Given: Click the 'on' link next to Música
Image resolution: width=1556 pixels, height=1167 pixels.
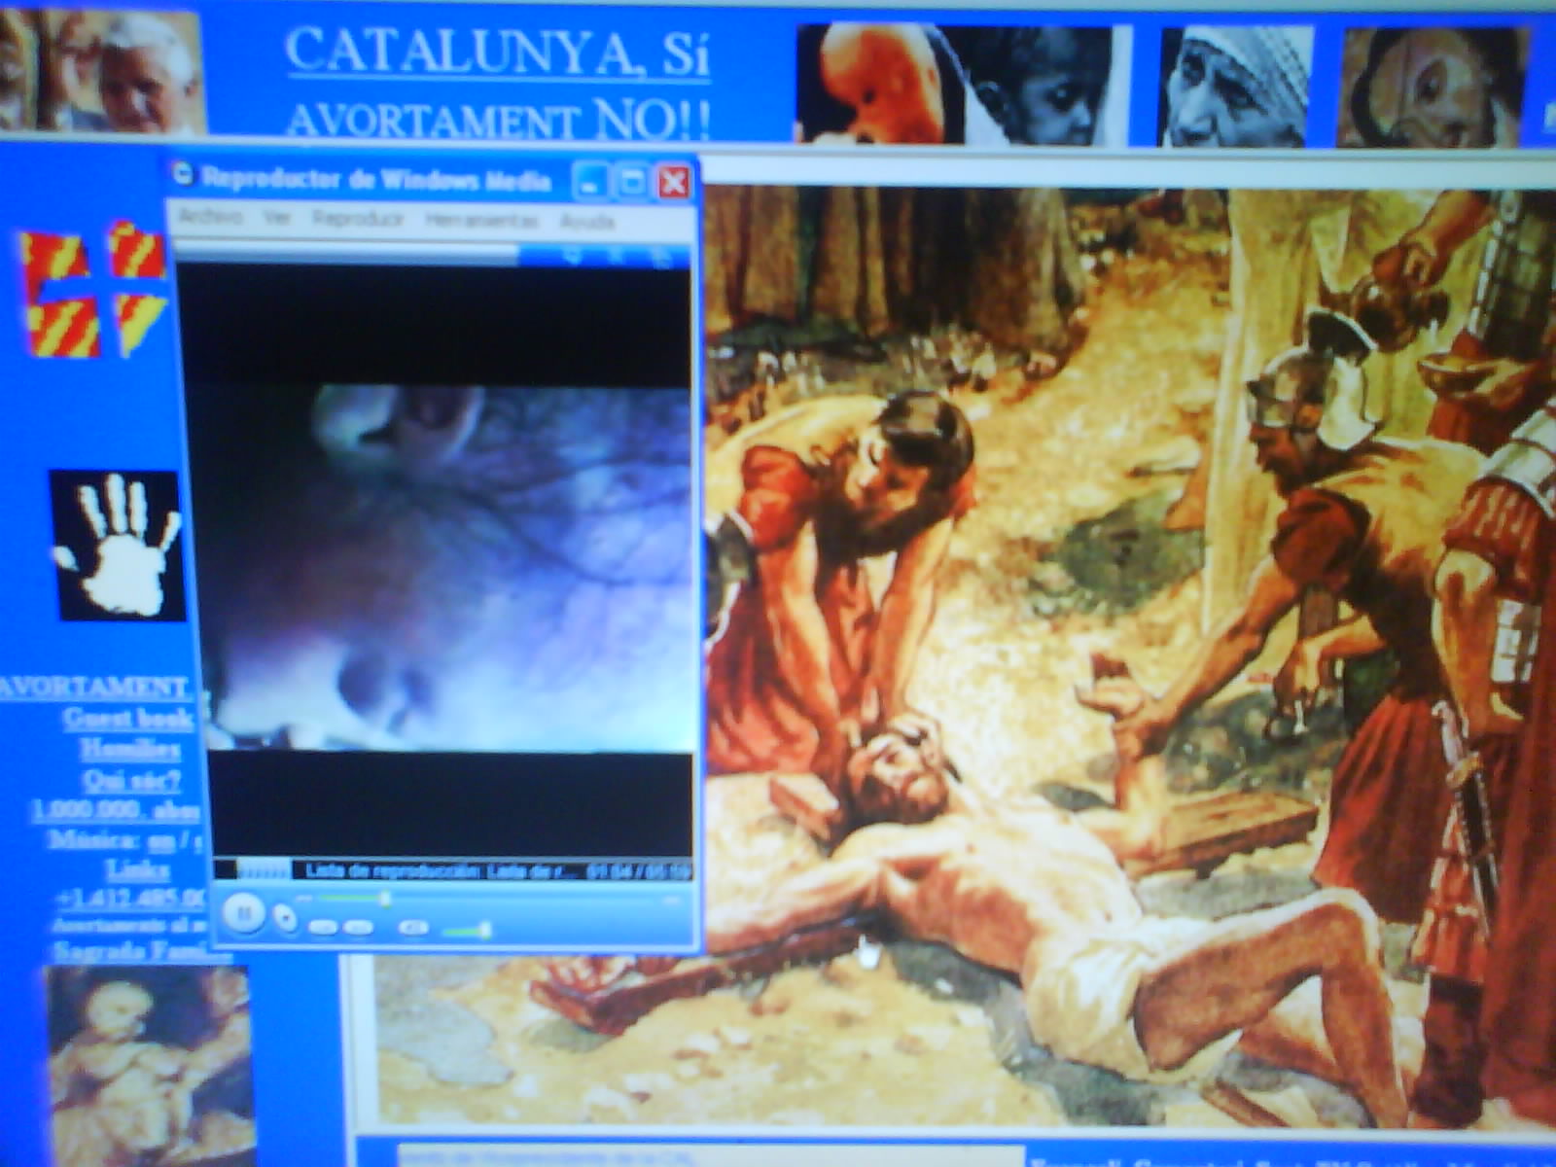Looking at the screenshot, I should point(160,840).
